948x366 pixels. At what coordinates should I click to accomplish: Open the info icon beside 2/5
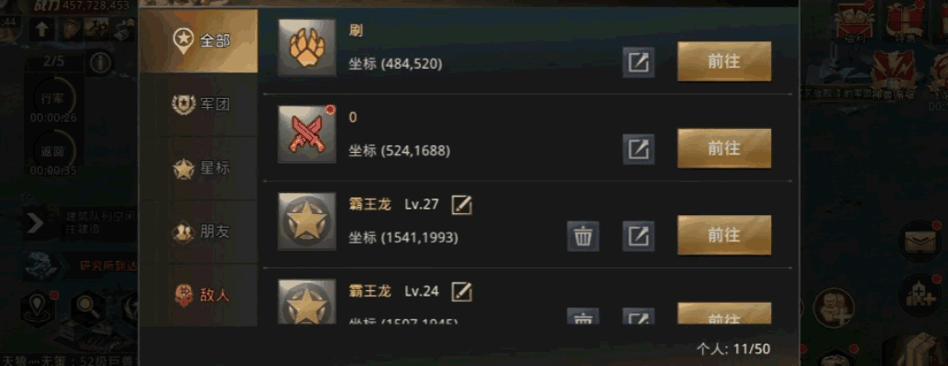point(101,62)
